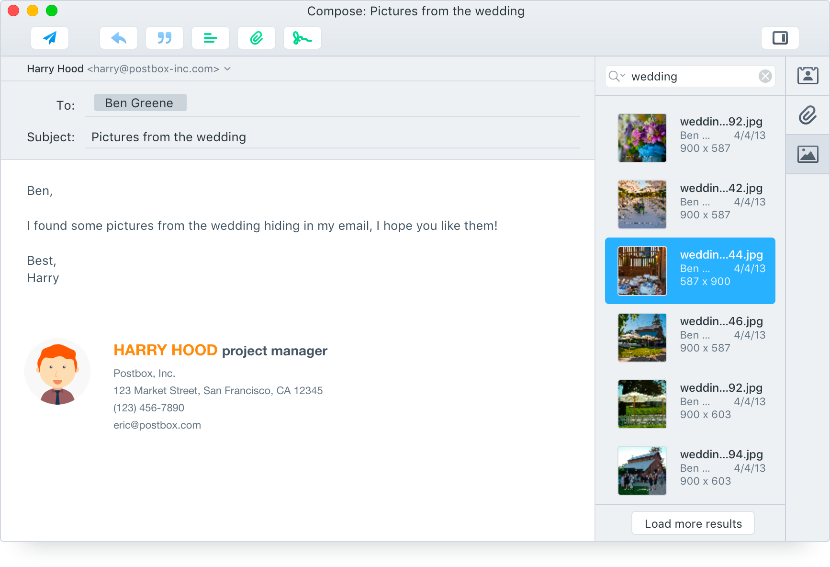Image resolution: width=830 pixels, height=567 pixels.
Task: Open the Attachments sidebar tab
Action: point(808,115)
